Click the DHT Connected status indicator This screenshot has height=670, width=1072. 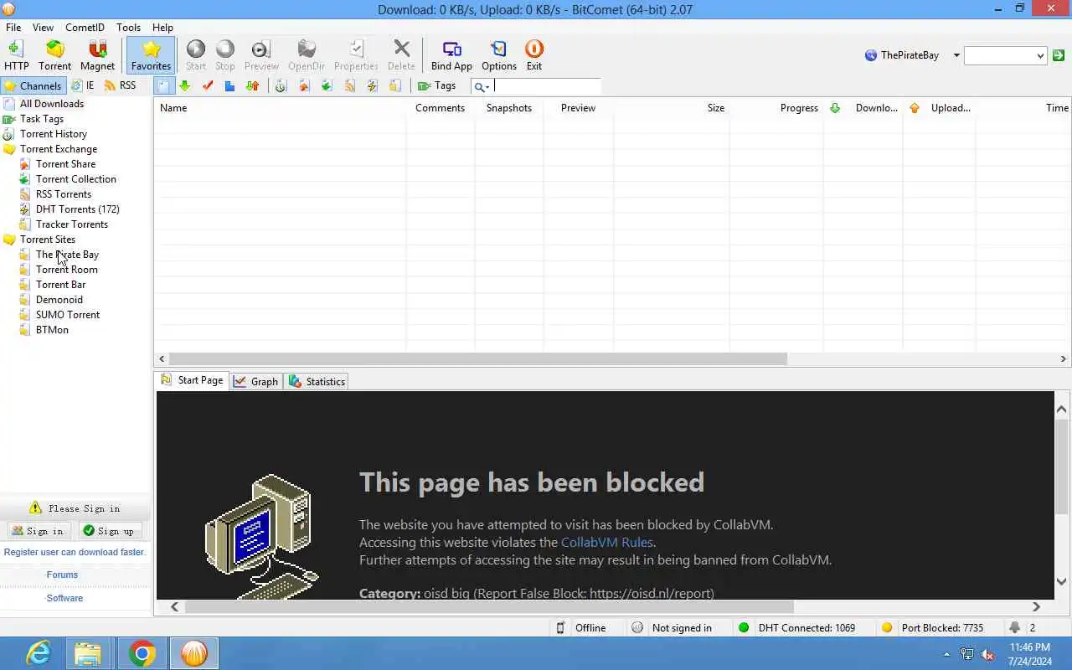(x=796, y=628)
